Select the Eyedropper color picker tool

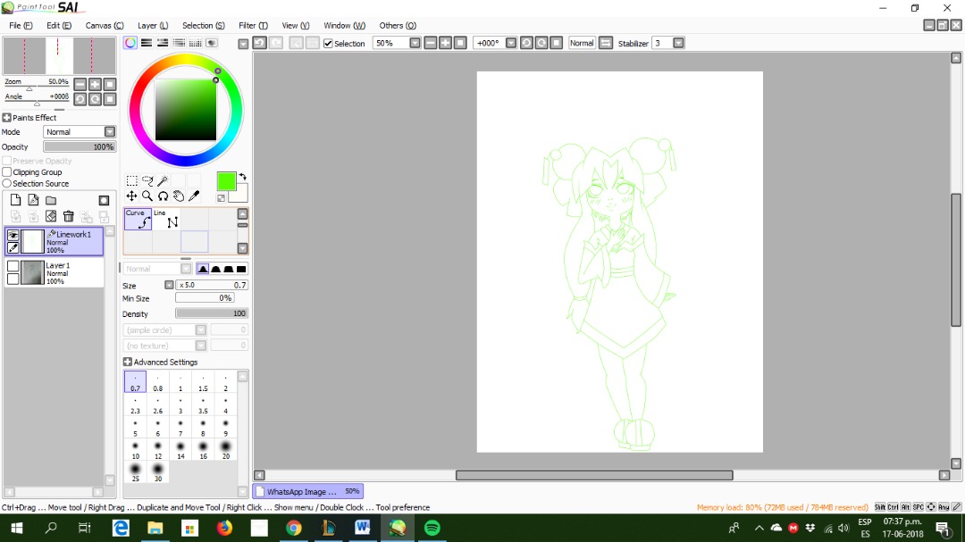point(194,196)
